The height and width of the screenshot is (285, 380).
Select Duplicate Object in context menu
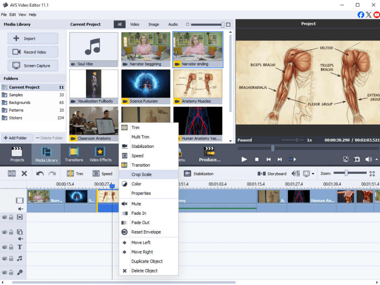pyautogui.click(x=147, y=261)
